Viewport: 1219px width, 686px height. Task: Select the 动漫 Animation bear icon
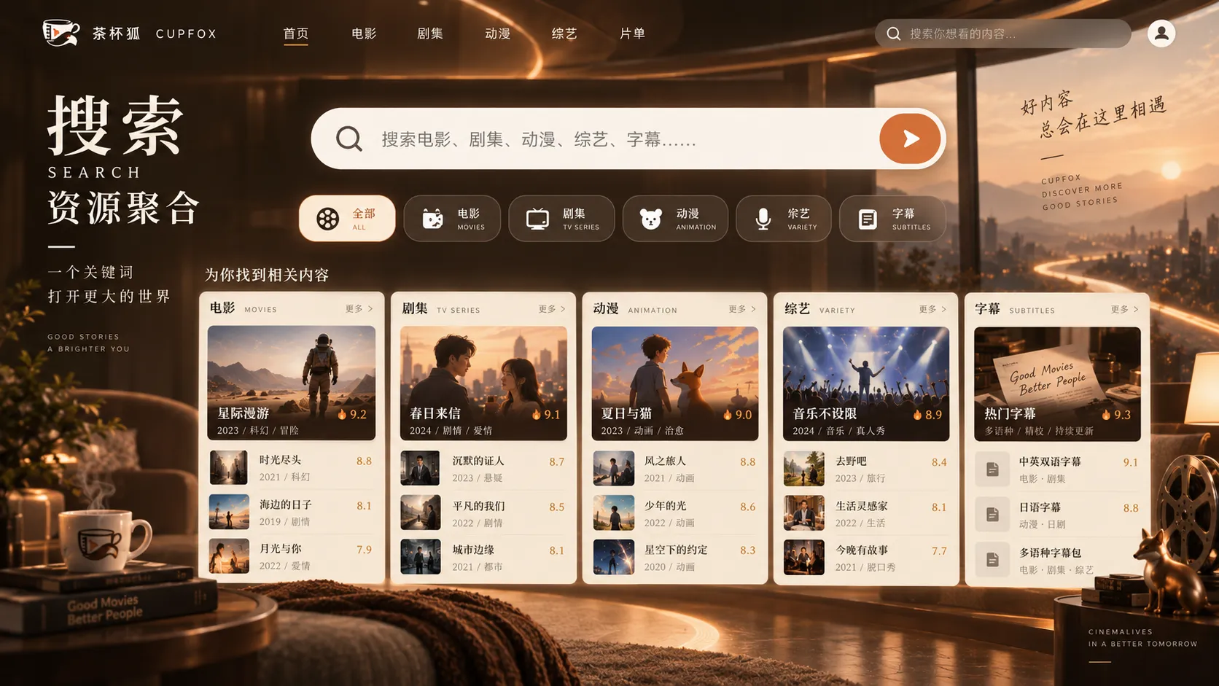coord(650,219)
